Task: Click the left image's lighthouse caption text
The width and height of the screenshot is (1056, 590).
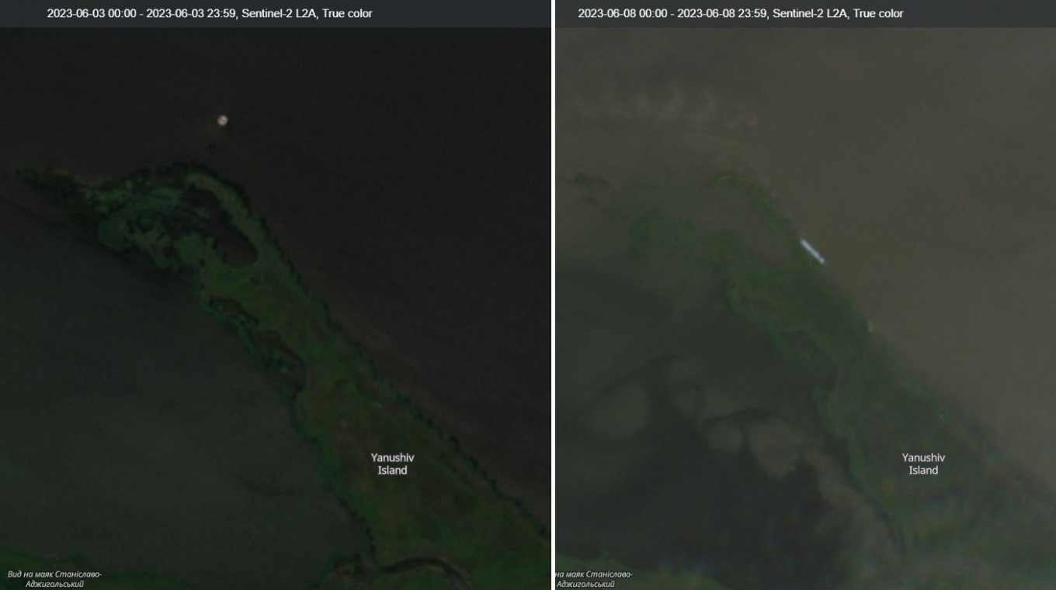Action: tap(54, 579)
